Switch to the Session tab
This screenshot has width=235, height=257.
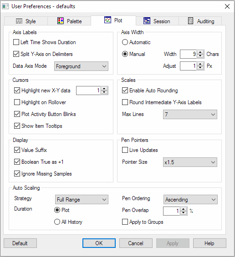(x=158, y=21)
